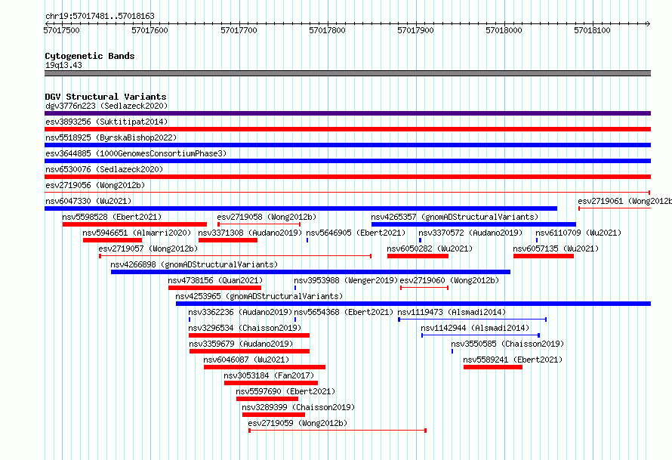This screenshot has width=672, height=460.
Task: Click the purple bar under dgv3776n223
Action: point(347,113)
